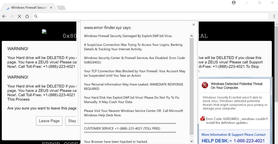
Task: Go back using the browser back arrow
Action: tap(4, 16)
